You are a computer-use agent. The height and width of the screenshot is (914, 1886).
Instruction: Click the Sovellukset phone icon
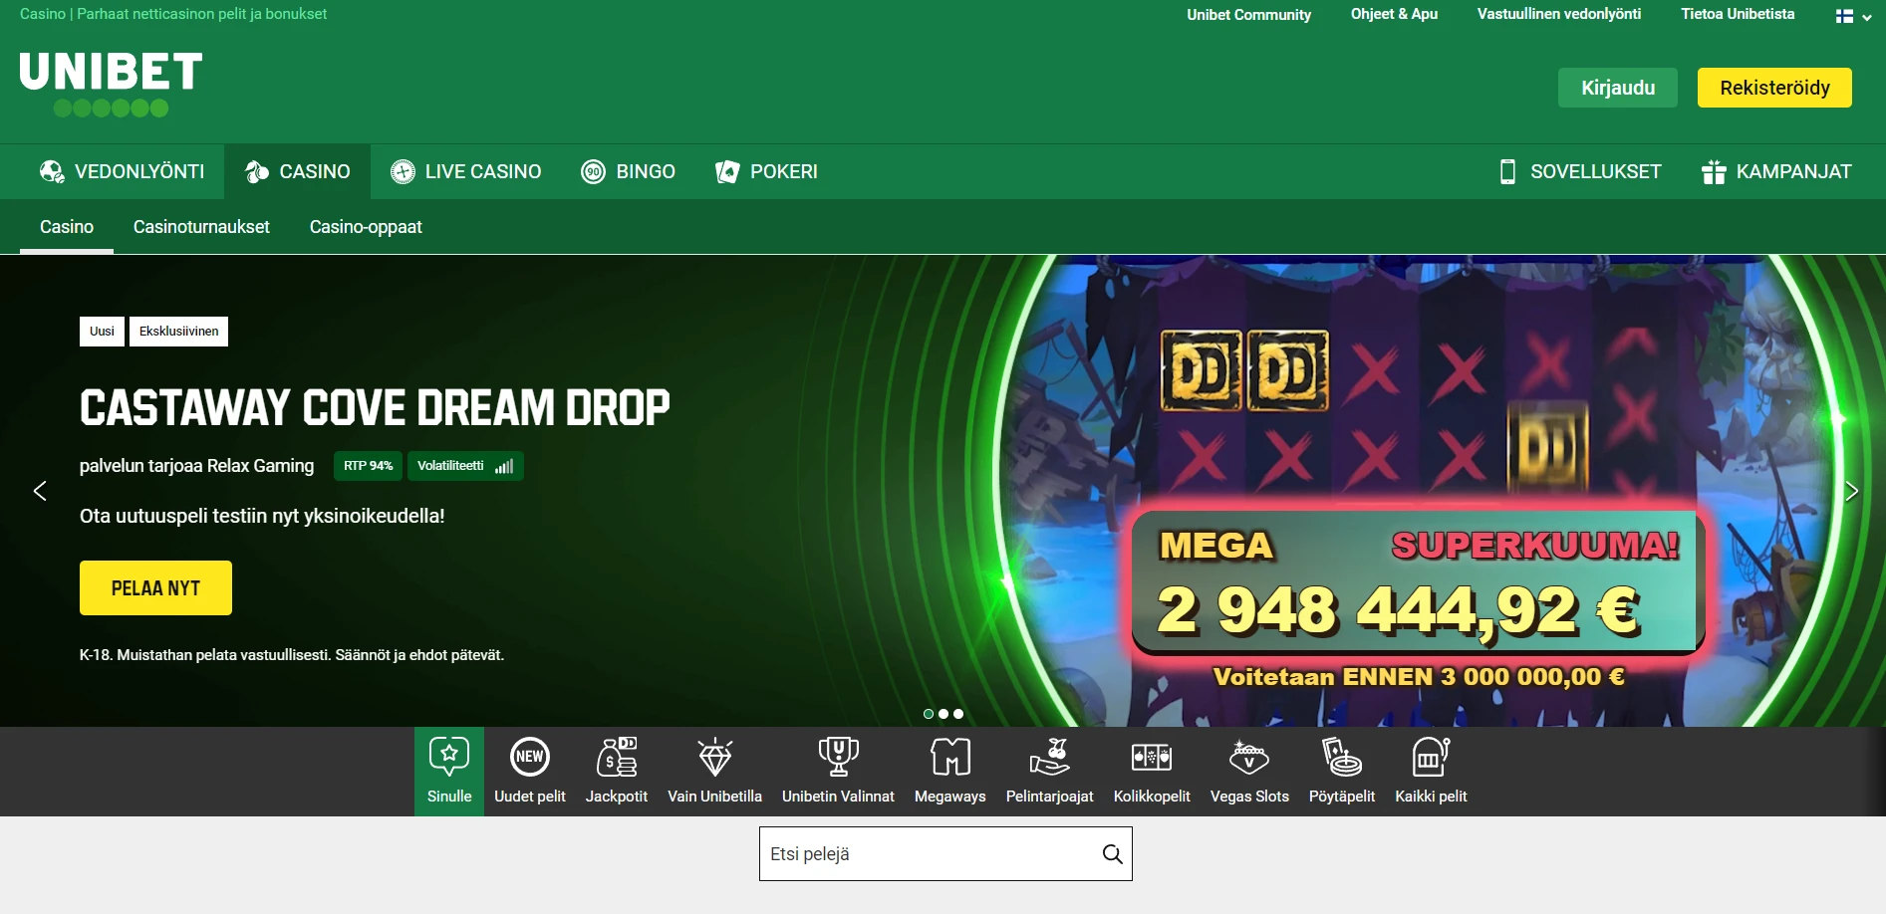[1508, 171]
